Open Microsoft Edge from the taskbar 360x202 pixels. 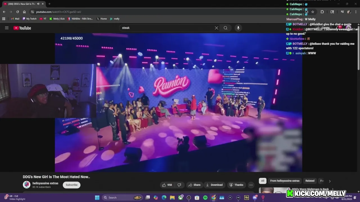pos(164,198)
